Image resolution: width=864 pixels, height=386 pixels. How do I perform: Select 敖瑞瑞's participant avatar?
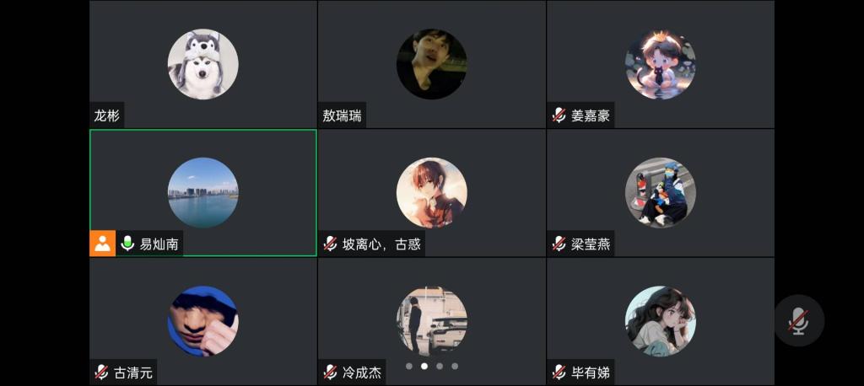(431, 64)
